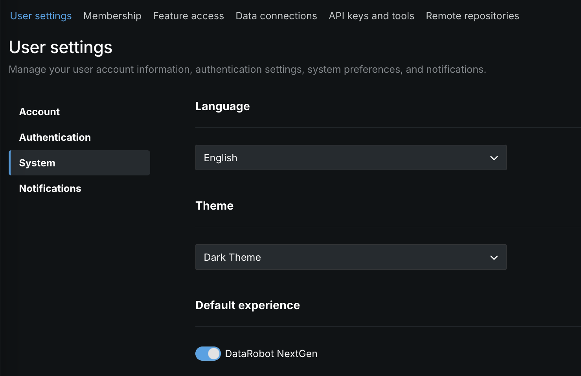Viewport: 581px width, 376px height.
Task: Switch to the Feature access tab
Action: click(x=188, y=16)
